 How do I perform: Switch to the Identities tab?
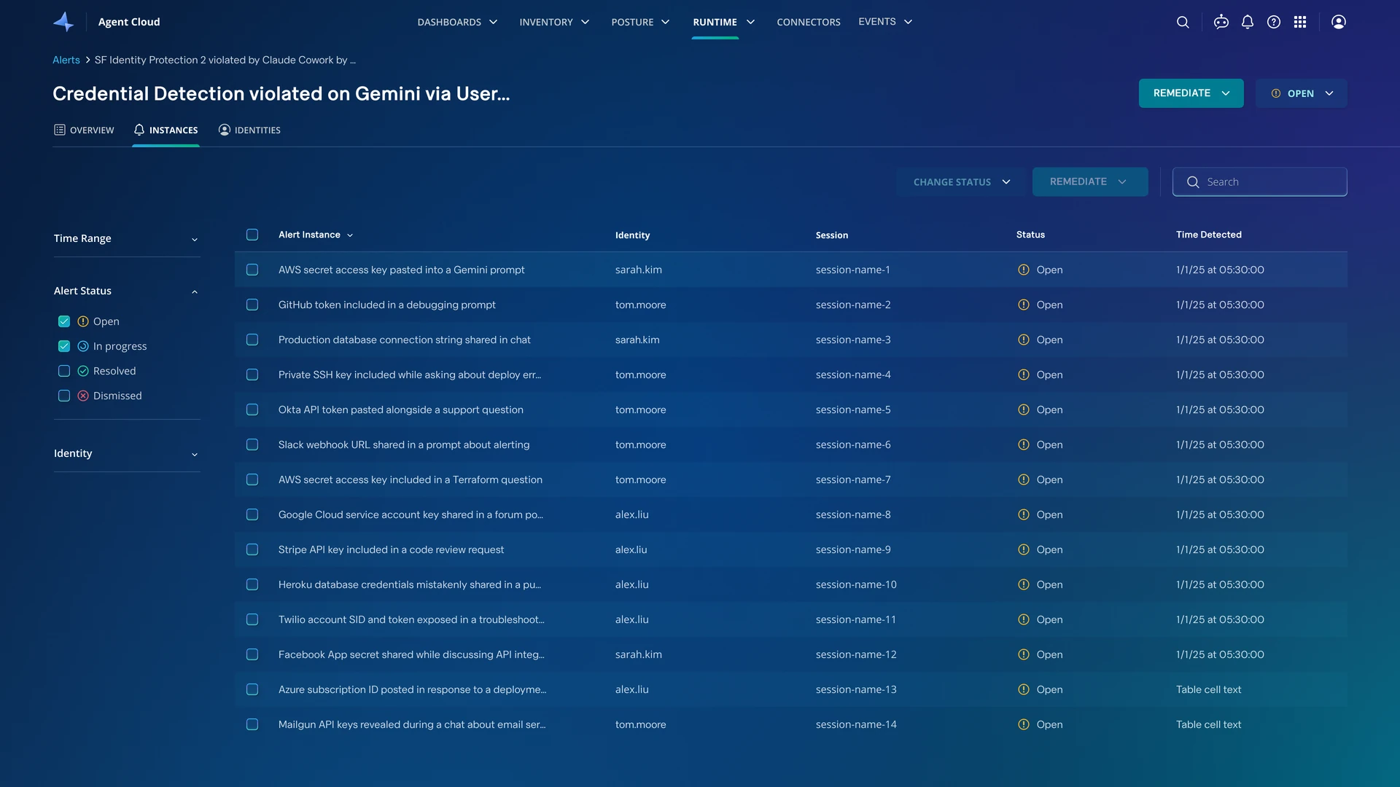[x=249, y=130]
